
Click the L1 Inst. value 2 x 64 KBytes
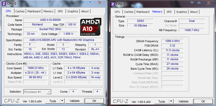coord(76,73)
